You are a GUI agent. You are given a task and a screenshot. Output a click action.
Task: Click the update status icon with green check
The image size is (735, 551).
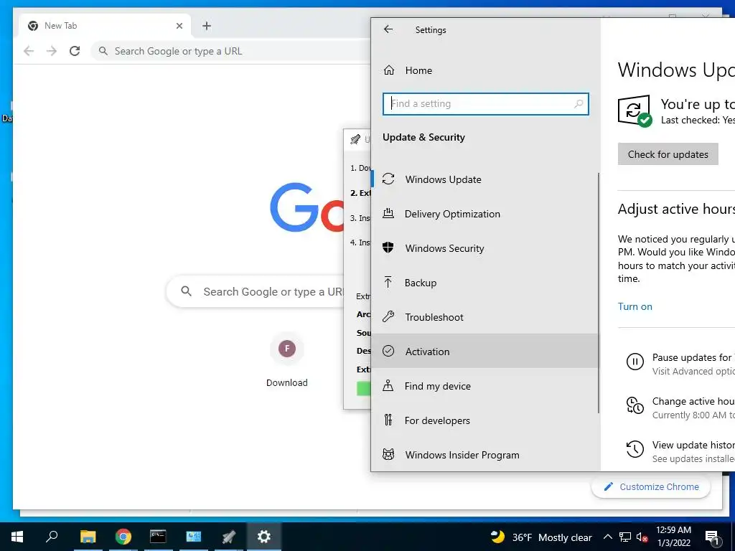click(635, 111)
